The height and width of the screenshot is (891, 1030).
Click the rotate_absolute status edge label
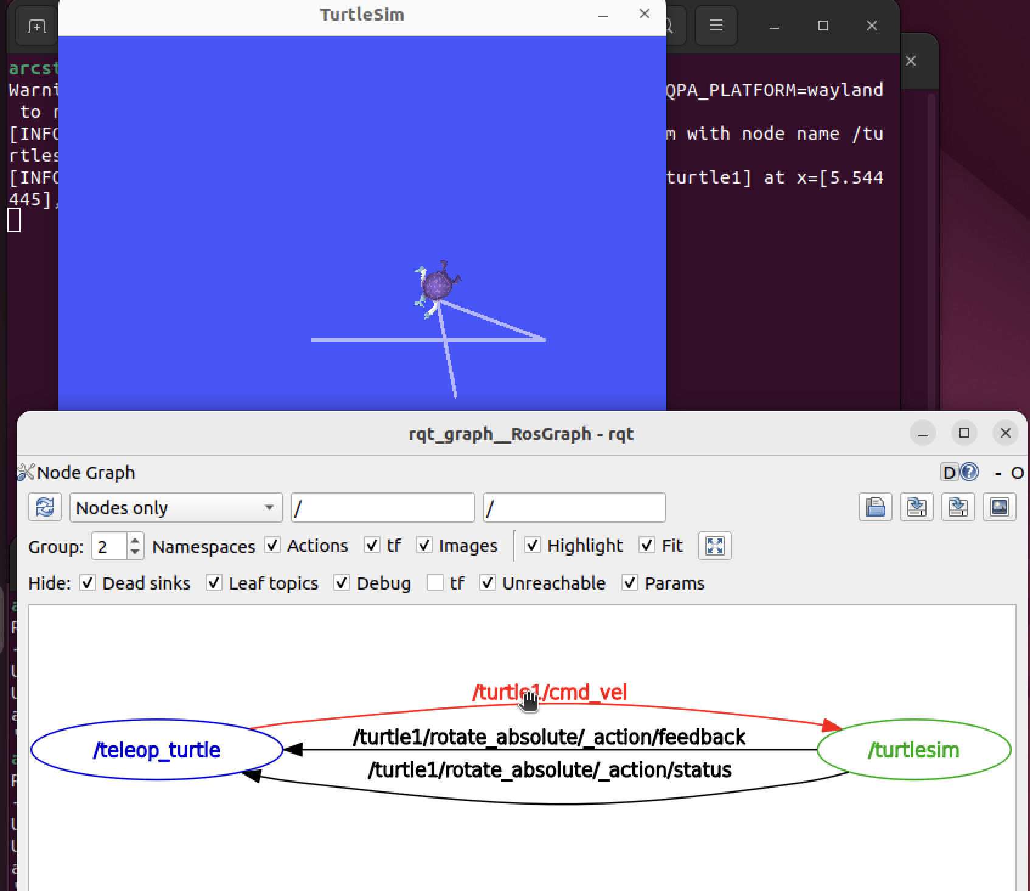(x=550, y=770)
